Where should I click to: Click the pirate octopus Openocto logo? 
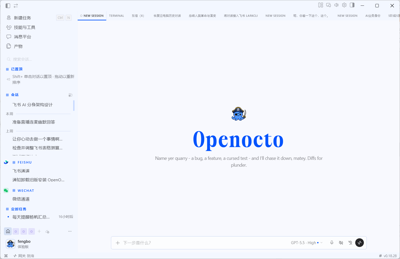[239, 114]
